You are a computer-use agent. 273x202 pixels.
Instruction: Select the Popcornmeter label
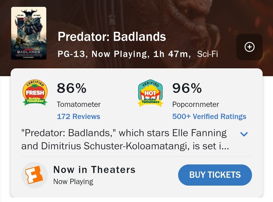coord(195,105)
